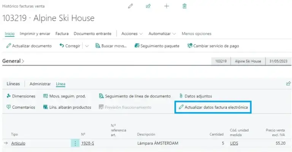Open Actualizar documento action
This screenshot has height=152, width=292.
(29, 46)
